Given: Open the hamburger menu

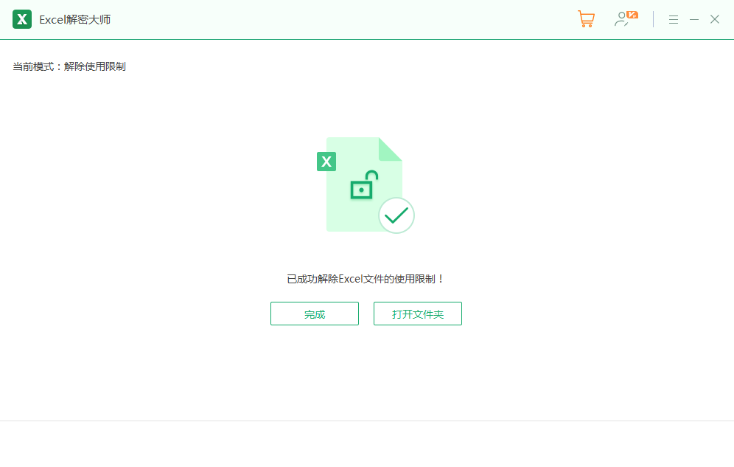Looking at the screenshot, I should [673, 20].
